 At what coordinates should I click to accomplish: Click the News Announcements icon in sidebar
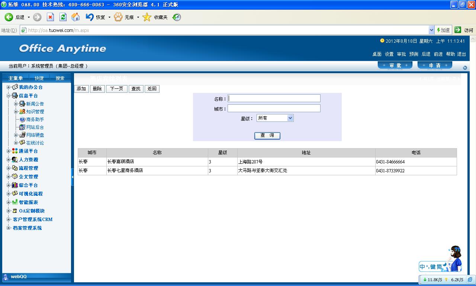tap(22, 104)
